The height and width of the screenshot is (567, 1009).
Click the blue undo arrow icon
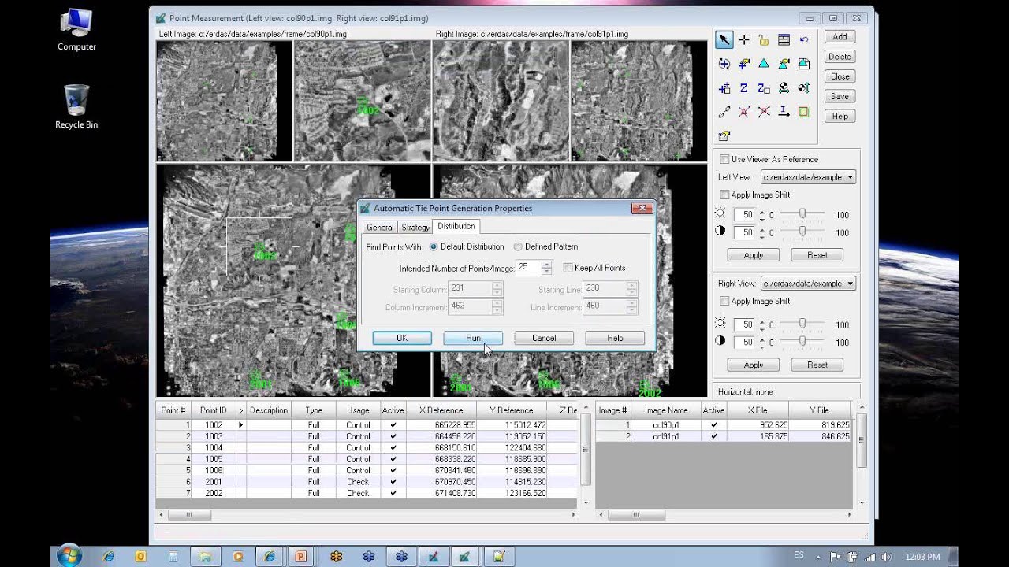[804, 40]
